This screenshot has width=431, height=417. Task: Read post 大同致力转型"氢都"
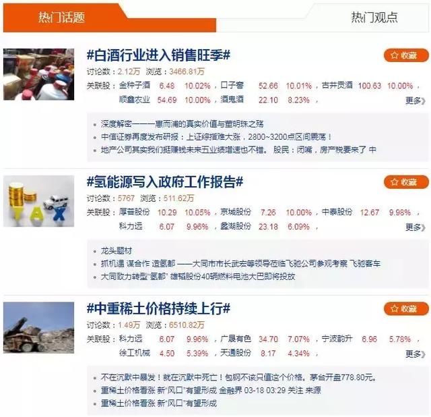198,277
